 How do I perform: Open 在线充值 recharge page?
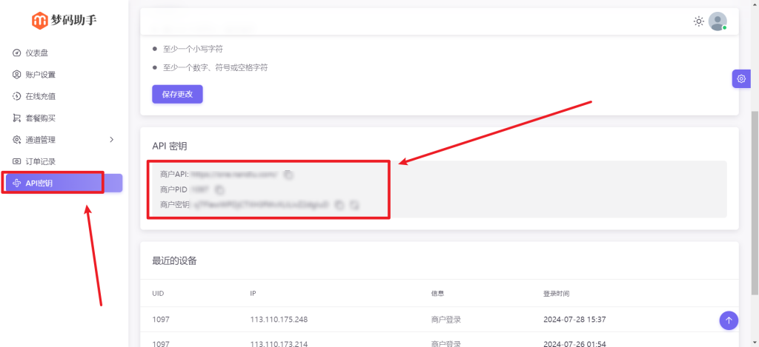41,96
